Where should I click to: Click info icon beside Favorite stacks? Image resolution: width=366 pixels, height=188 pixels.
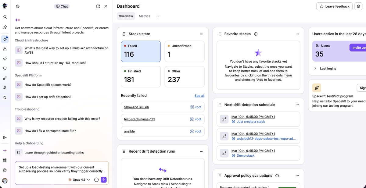pos(256,34)
